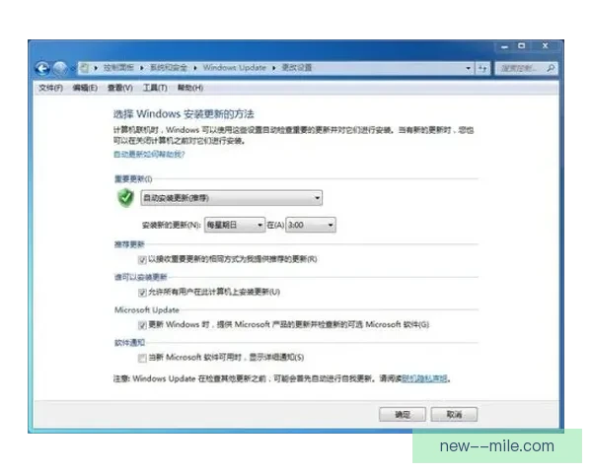The width and height of the screenshot is (592, 473).
Task: Open the 自动安装更新(推荐) dropdown
Action: point(232,198)
